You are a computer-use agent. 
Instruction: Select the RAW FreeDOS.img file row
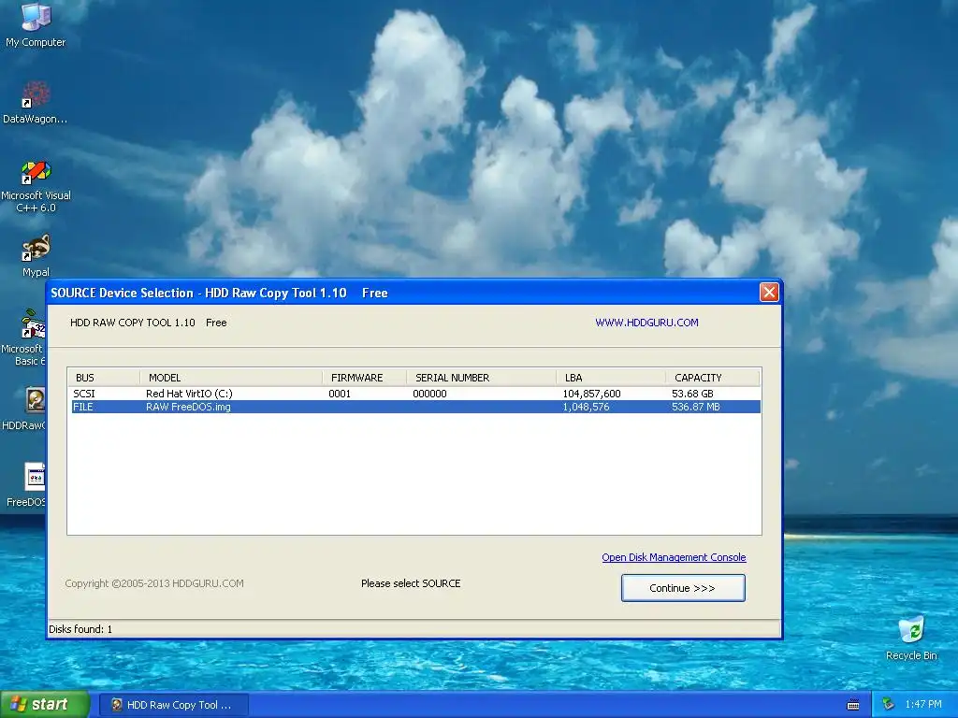(x=415, y=407)
